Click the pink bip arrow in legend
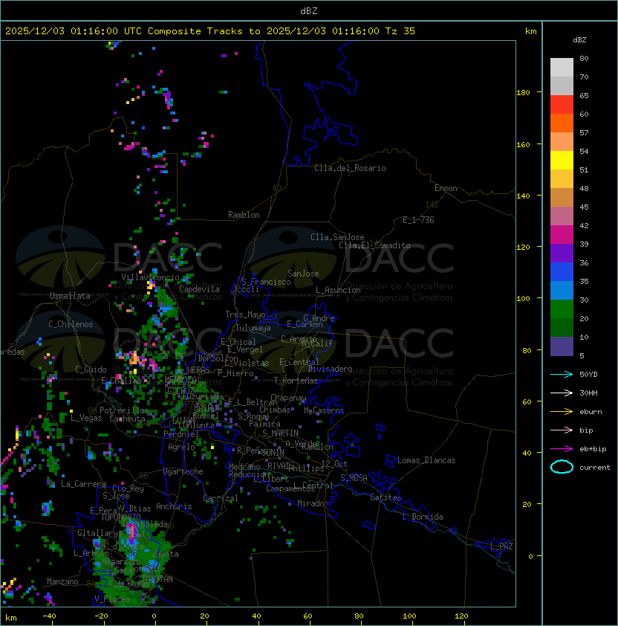 [x=562, y=430]
